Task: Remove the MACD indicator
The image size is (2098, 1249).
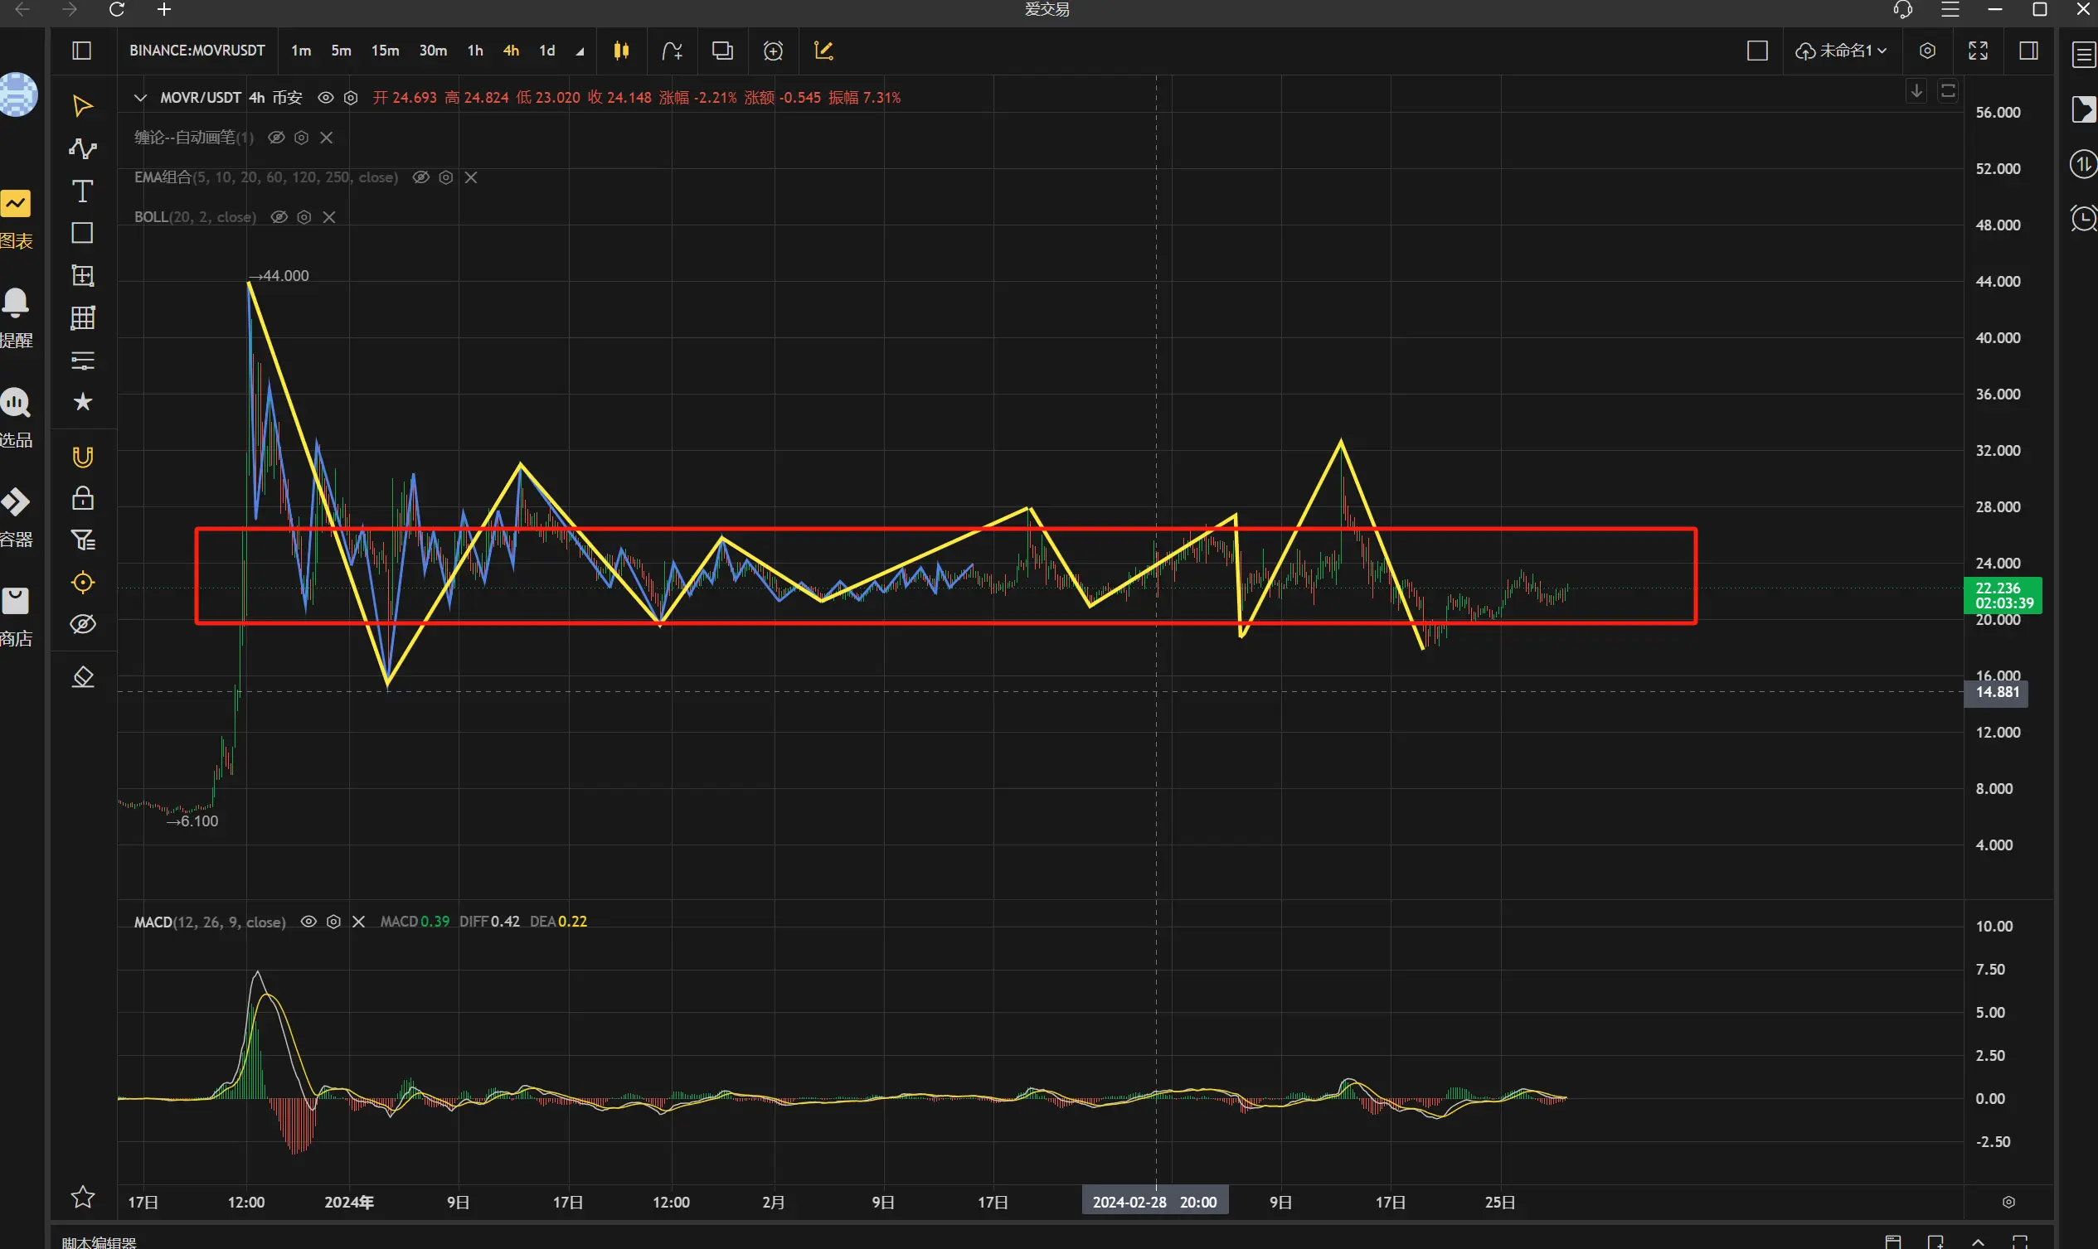Action: (358, 922)
